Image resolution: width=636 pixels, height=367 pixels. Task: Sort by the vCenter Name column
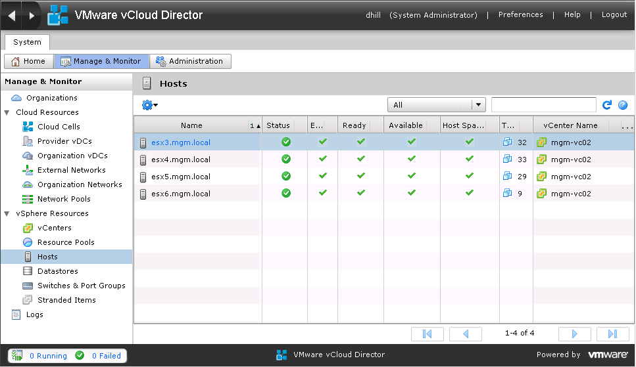point(570,125)
